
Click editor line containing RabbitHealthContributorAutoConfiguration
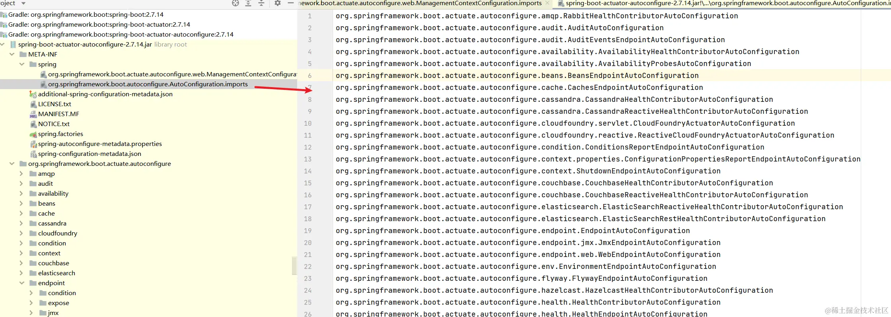tap(537, 16)
